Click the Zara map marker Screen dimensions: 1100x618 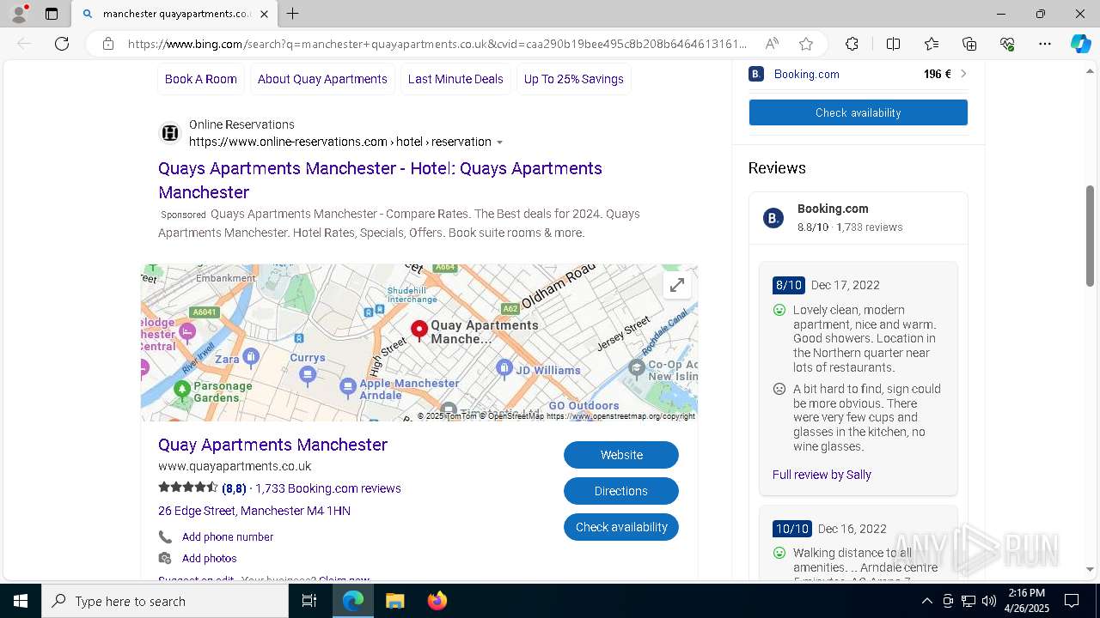click(251, 356)
